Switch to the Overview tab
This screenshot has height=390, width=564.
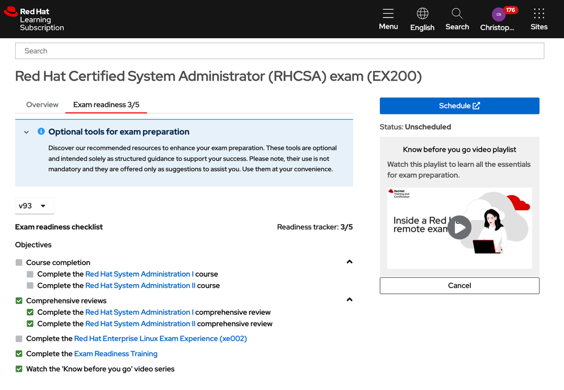click(x=42, y=104)
